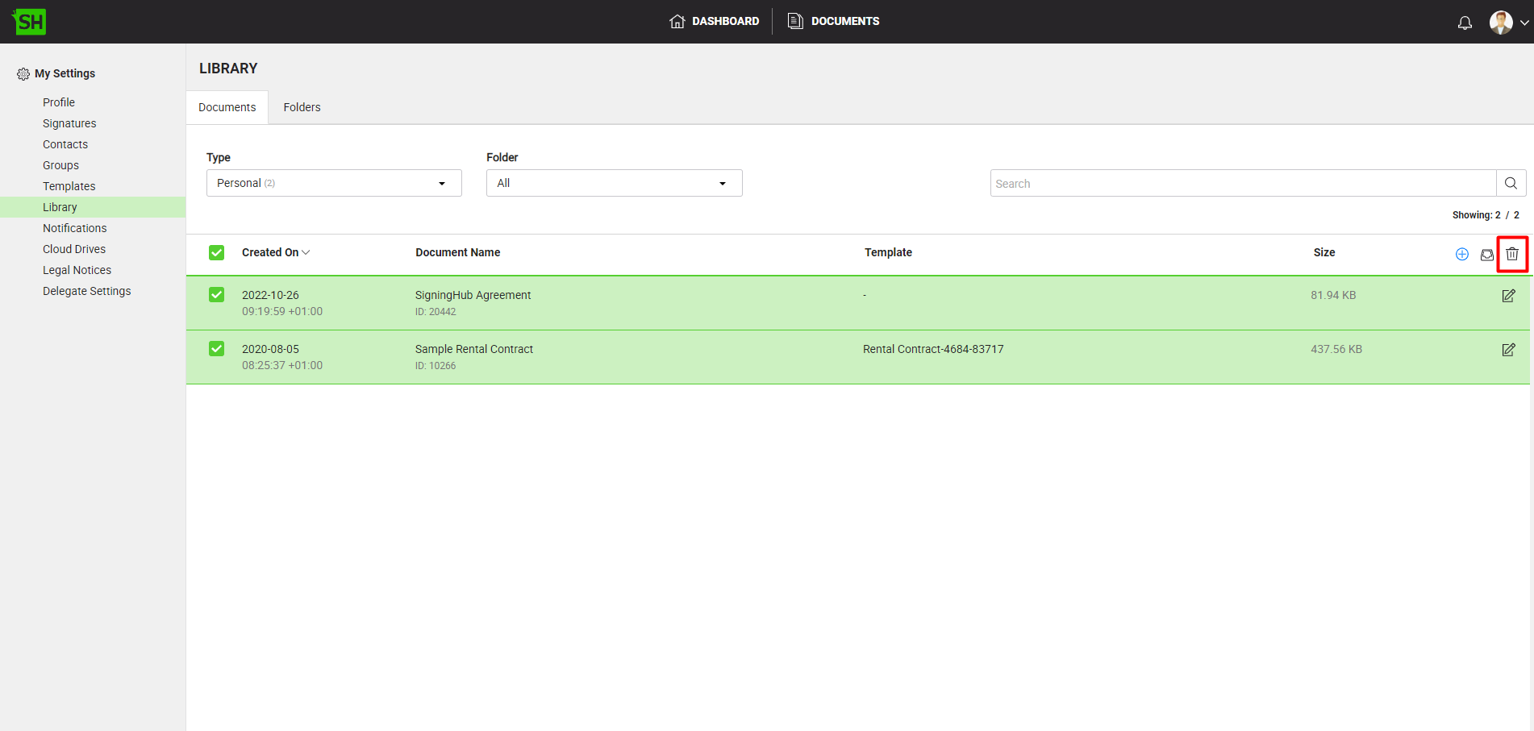1534x731 pixels.
Task: Uncheck the select all documents checkbox
Action: 216,252
